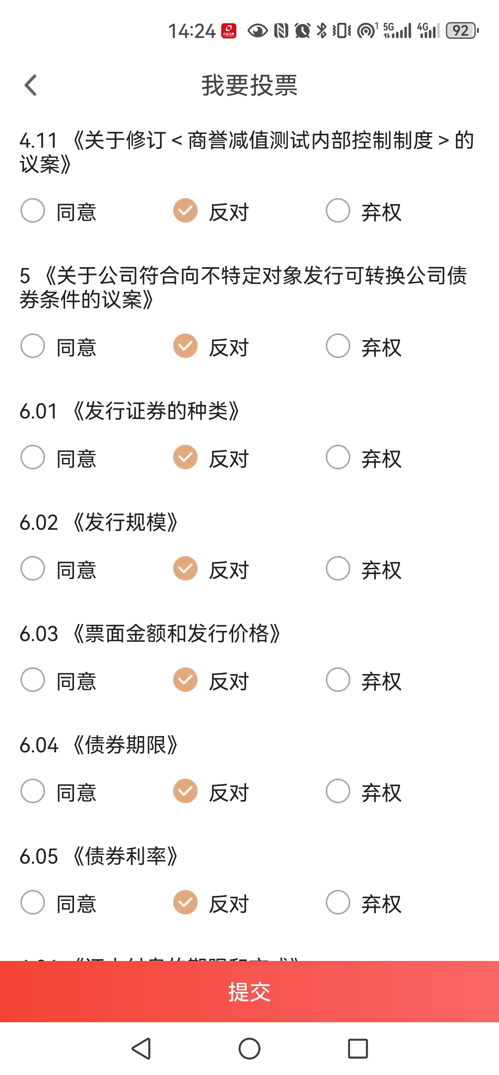
Task: Tap the NFC status icon
Action: (x=281, y=31)
